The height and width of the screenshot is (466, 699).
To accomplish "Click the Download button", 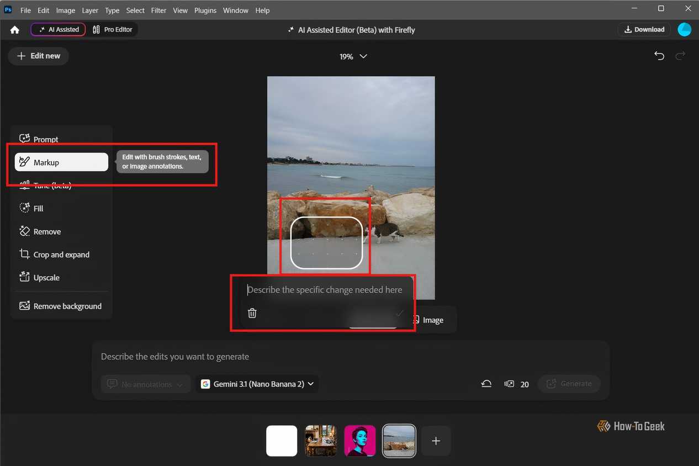I will point(644,30).
